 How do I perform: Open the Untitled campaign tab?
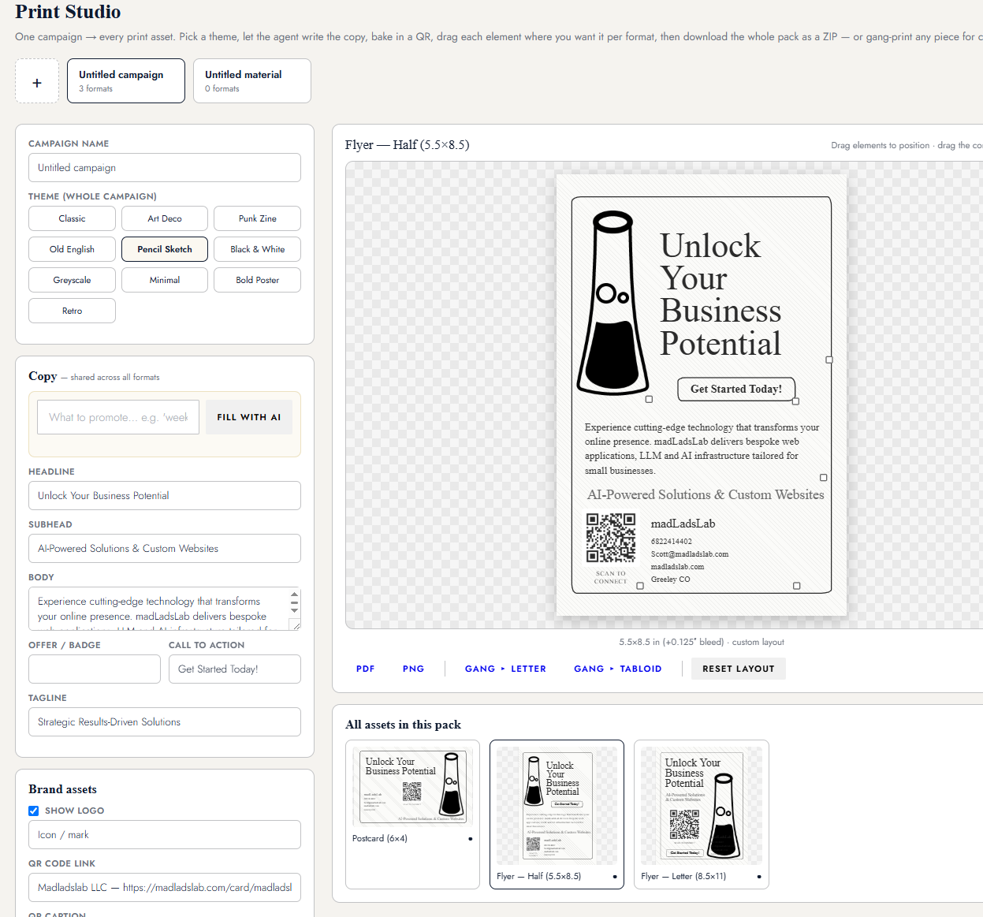pyautogui.click(x=126, y=81)
